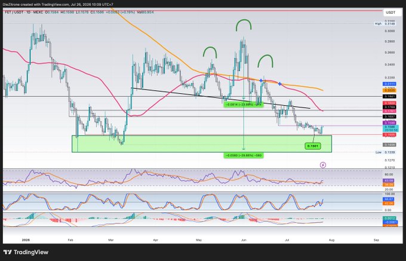Click the 60.00 level on RSI scale
The width and height of the screenshot is (406, 261).
[x=389, y=174]
